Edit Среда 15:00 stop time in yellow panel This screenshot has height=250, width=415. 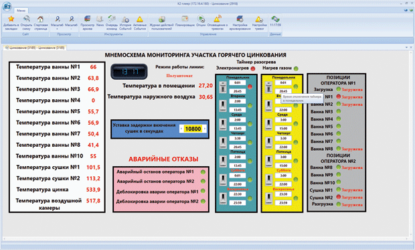pyautogui.click(x=283, y=128)
